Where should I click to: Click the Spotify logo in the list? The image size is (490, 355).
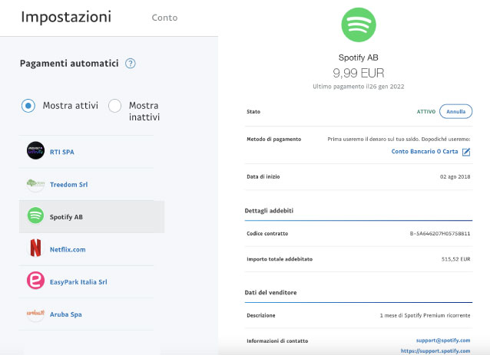pyautogui.click(x=35, y=215)
